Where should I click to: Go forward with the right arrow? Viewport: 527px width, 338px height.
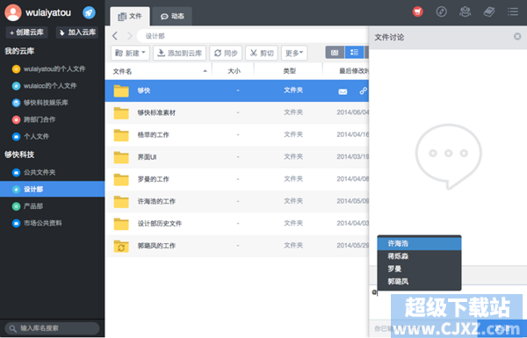(x=130, y=36)
